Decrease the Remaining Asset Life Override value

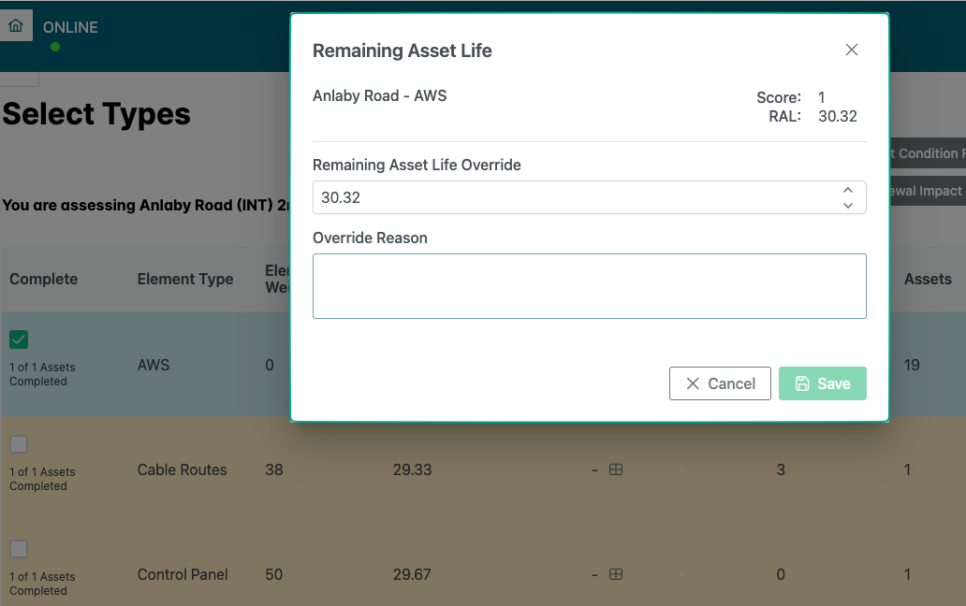point(848,205)
